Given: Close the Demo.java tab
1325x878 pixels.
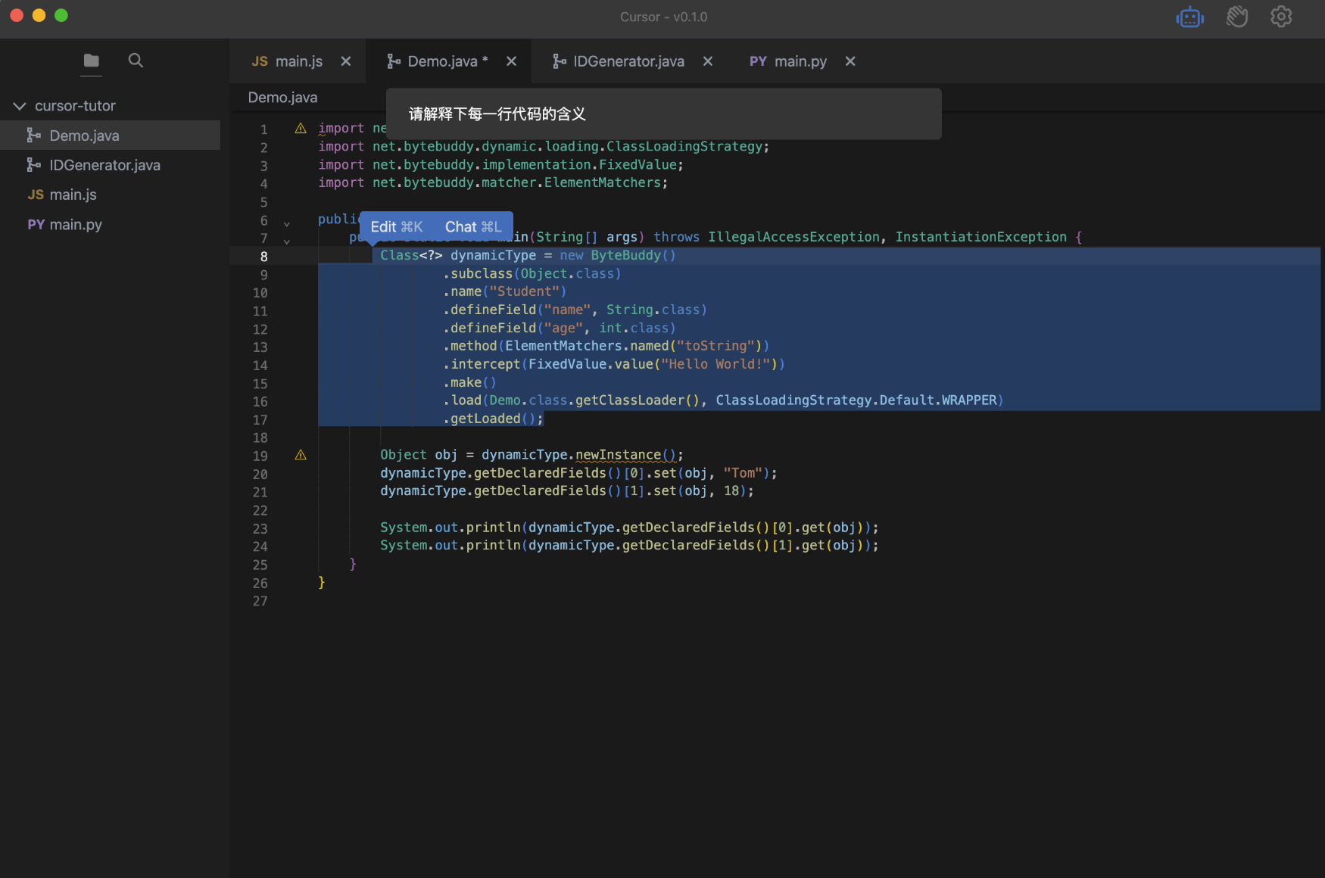Looking at the screenshot, I should coord(512,61).
